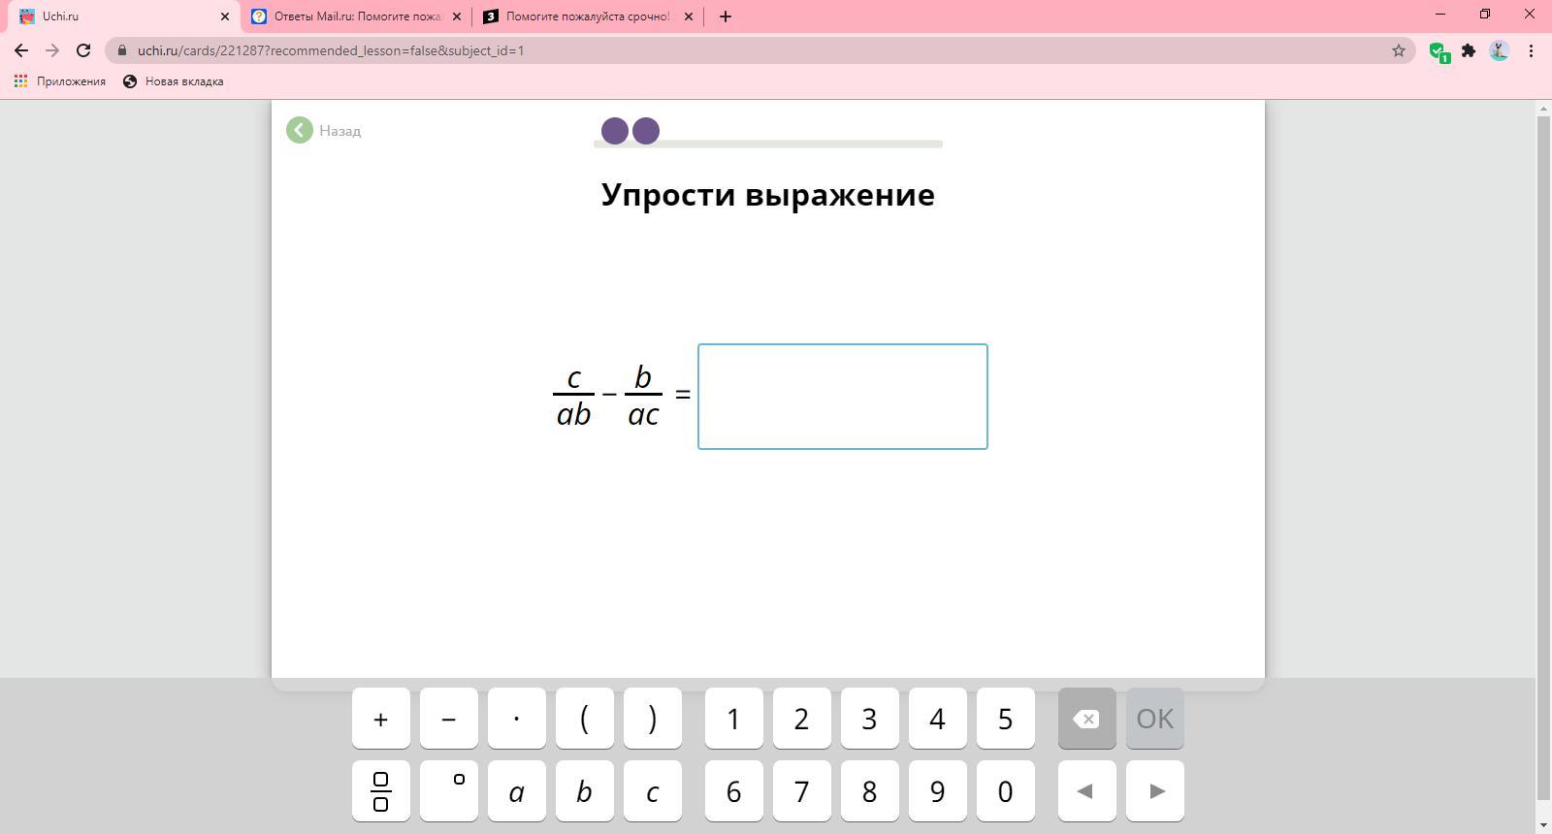
Task: Go back to the previous browser page
Action: [x=21, y=50]
